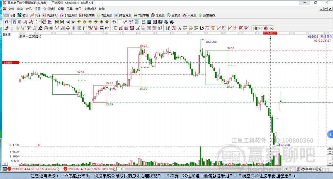Click the yin-yang taiji icon
Screen dimensions: 333x179
pos(266,28)
